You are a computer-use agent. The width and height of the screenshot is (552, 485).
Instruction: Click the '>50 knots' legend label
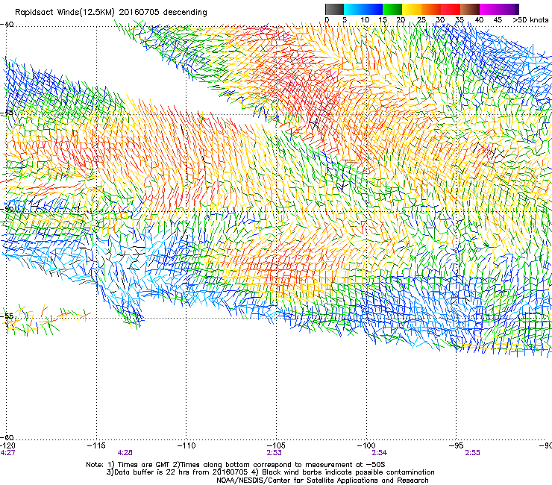click(x=530, y=20)
